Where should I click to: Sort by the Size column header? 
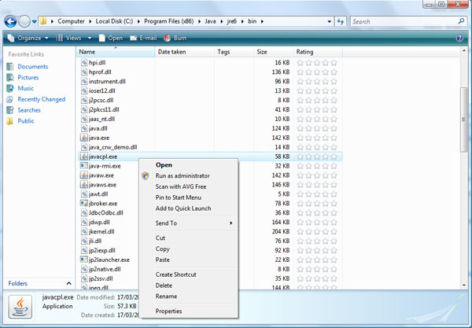pyautogui.click(x=273, y=52)
